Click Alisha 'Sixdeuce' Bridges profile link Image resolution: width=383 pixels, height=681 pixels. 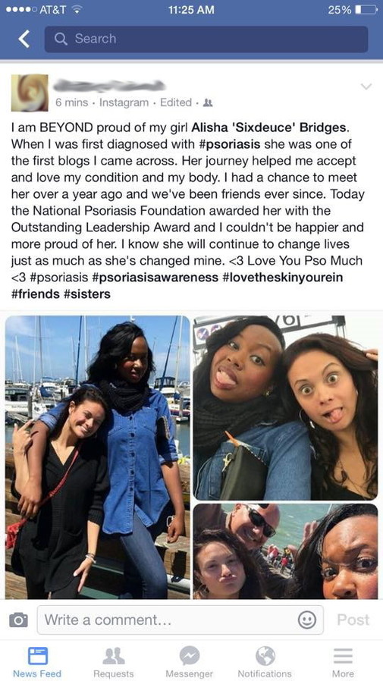(269, 127)
